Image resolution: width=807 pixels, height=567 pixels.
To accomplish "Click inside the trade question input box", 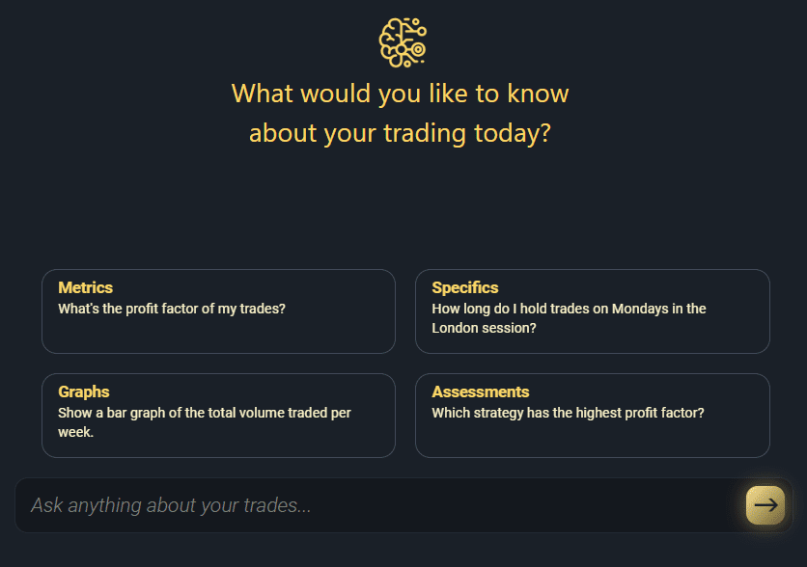I will [x=386, y=504].
